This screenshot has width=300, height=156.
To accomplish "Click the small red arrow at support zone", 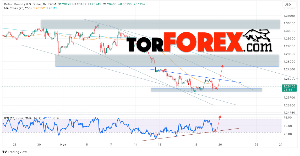I will 216,89.
